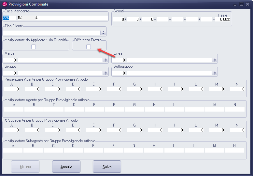
Task: Select Percentuale Agente column A field
Action: tap(12, 89)
